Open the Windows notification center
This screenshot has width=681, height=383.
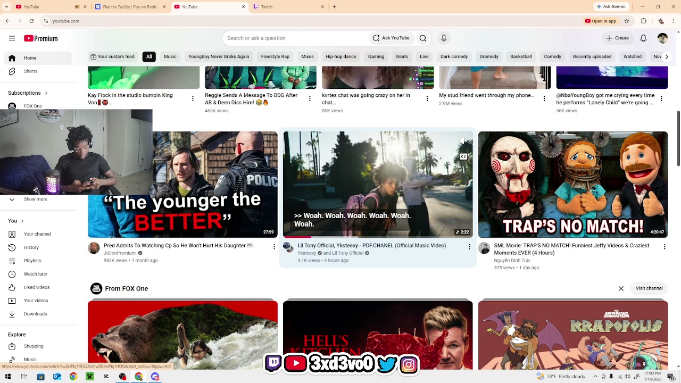pyautogui.click(x=670, y=377)
